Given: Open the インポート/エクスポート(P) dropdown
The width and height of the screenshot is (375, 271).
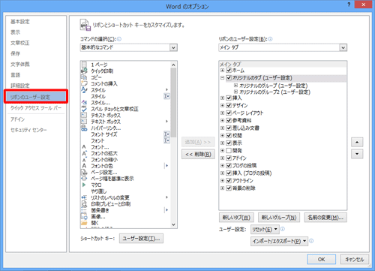Looking at the screenshot, I should (279, 241).
